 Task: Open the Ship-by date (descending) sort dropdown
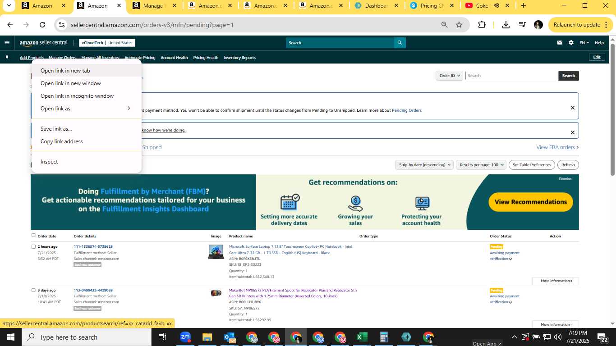[x=424, y=165]
